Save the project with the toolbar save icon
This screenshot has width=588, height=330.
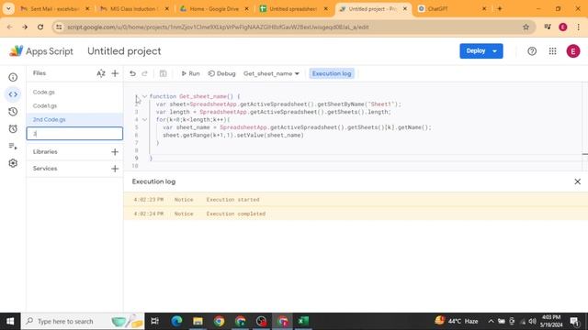click(163, 73)
